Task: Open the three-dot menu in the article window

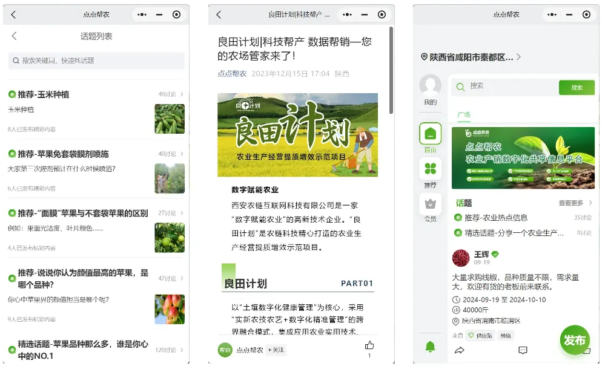Action: point(347,15)
